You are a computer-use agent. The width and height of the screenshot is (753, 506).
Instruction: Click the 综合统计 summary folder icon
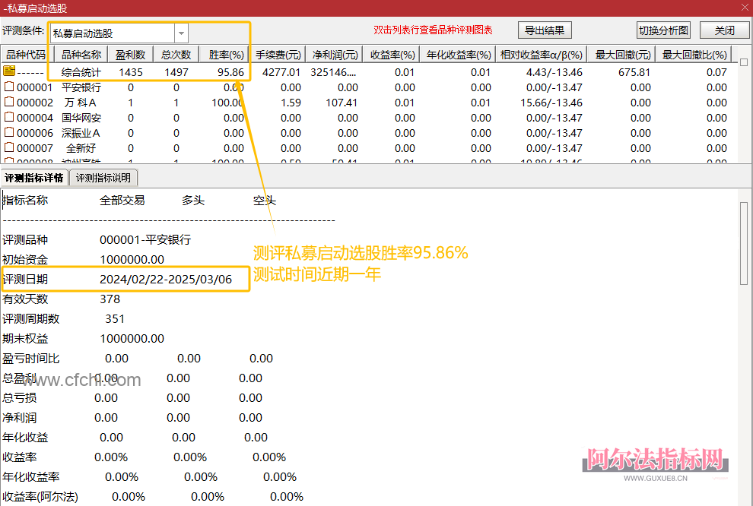[10, 70]
